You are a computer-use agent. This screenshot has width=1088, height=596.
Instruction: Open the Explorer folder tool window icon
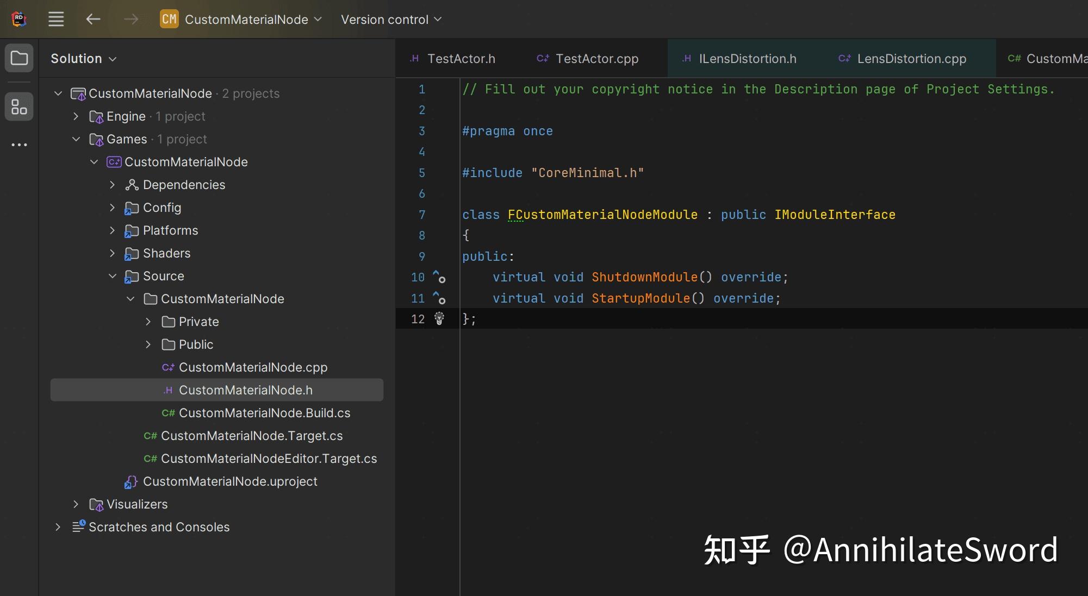[x=19, y=58]
